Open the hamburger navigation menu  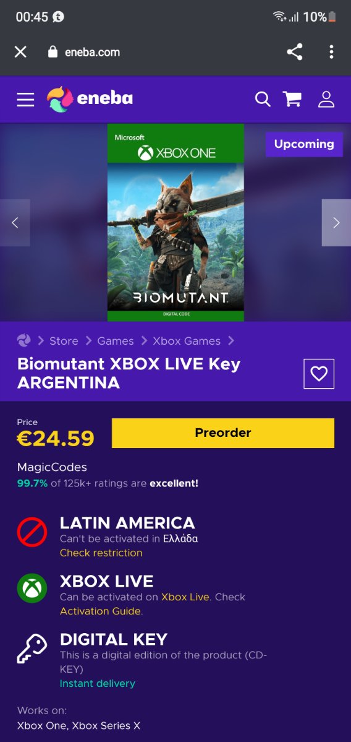[x=25, y=100]
